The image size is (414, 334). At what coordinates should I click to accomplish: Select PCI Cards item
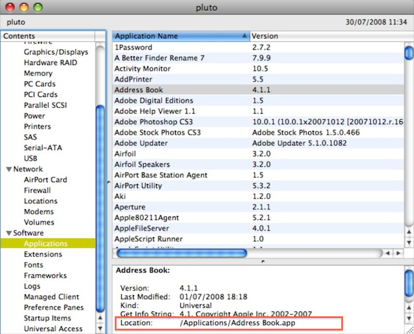coord(41,95)
